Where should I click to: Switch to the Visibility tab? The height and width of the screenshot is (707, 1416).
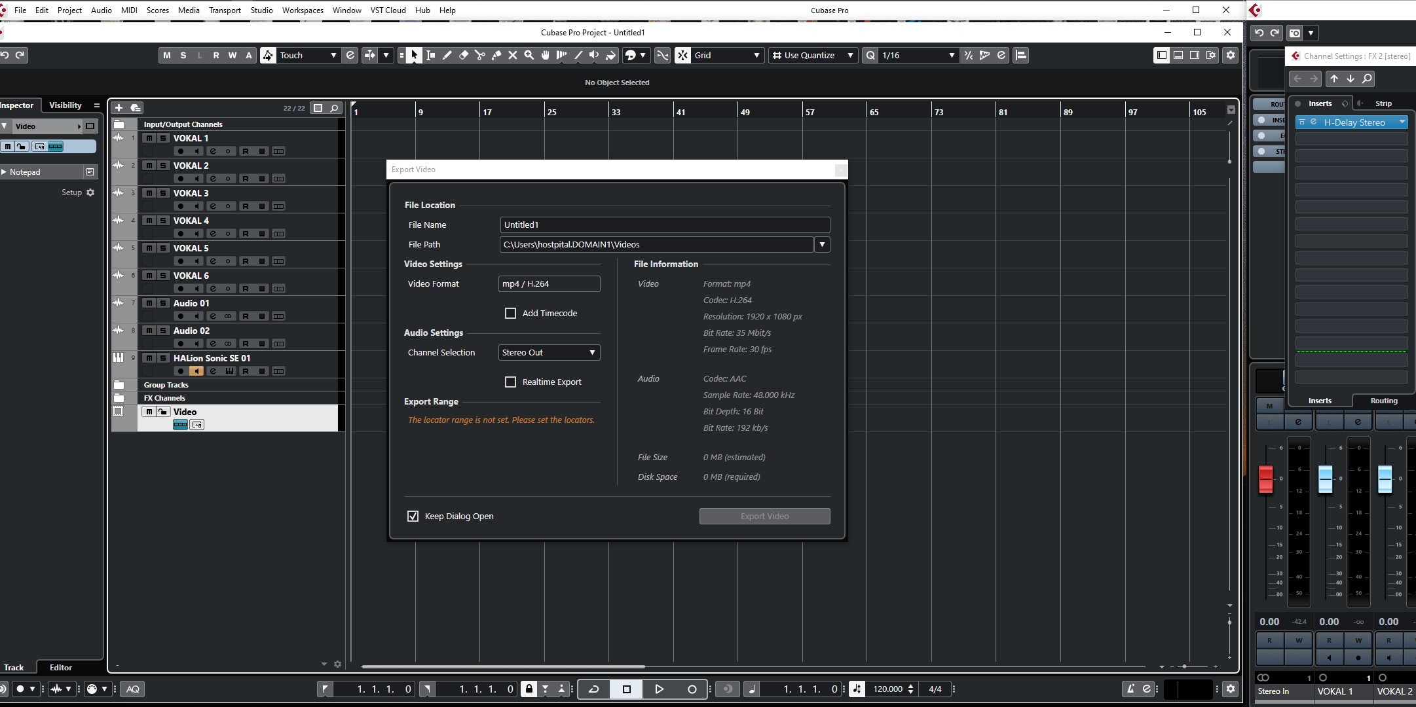65,105
